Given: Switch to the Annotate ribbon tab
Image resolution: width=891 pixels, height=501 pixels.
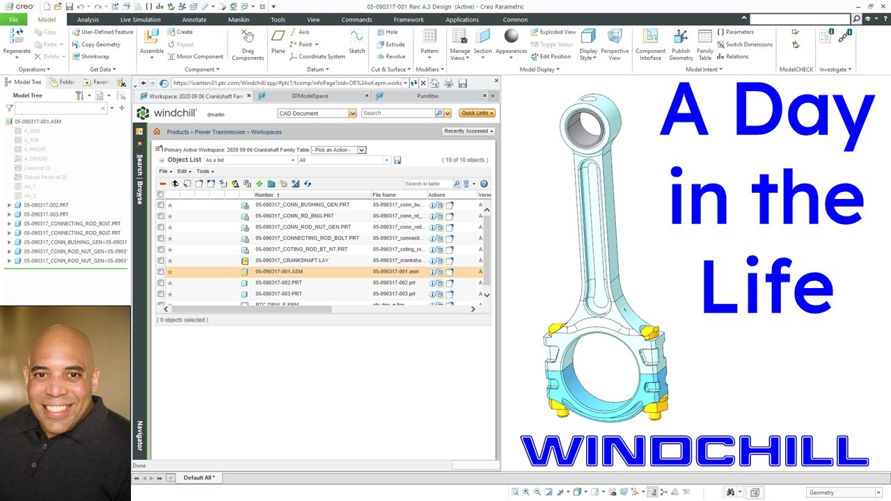Looking at the screenshot, I should tap(194, 19).
